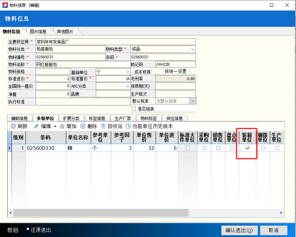Select the top-level 物料信息 tab

click(11, 32)
